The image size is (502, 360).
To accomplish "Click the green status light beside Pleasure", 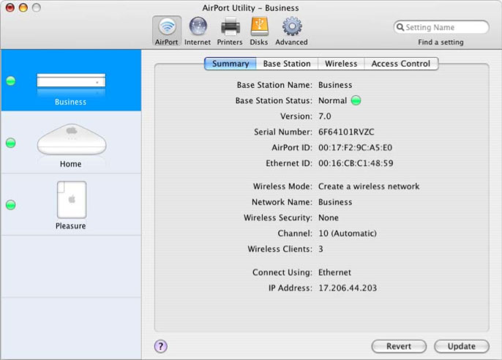I will pos(11,205).
